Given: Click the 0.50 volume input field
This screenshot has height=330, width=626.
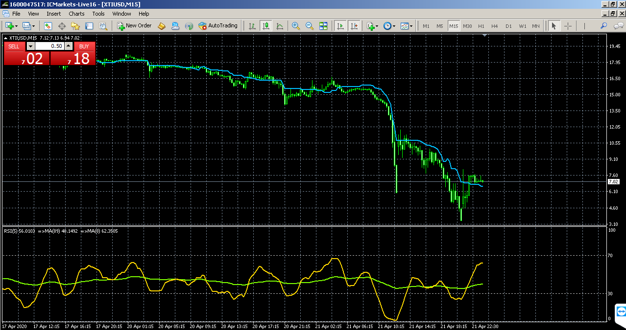Looking at the screenshot, I should 49,46.
